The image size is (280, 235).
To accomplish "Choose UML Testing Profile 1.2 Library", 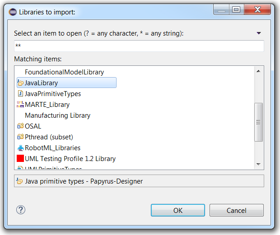I will pos(70,159).
